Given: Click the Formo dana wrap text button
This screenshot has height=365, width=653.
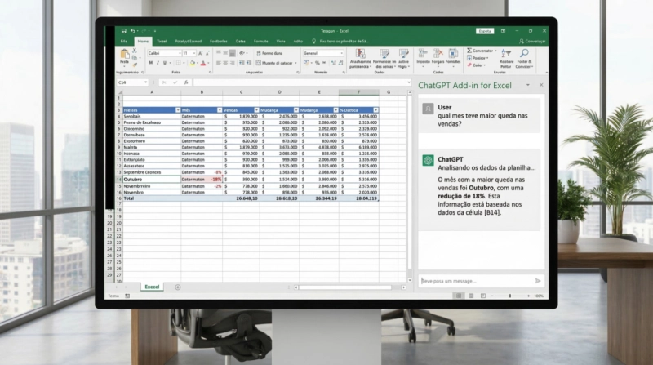Looking at the screenshot, I should 269,53.
